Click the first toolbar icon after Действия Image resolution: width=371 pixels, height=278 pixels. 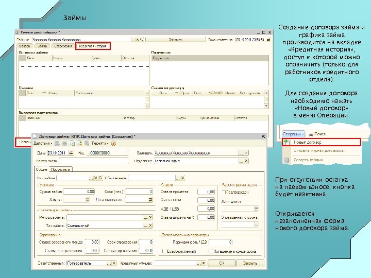[57, 143]
